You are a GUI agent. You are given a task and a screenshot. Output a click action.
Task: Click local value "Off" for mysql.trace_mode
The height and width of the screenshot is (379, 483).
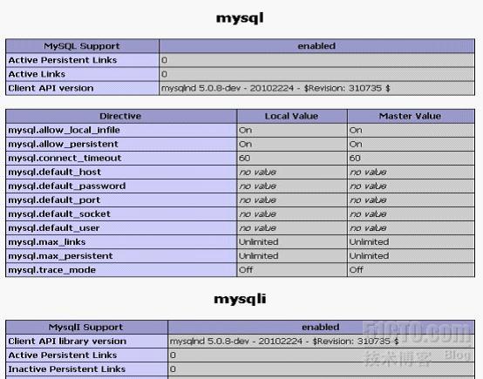coord(246,270)
